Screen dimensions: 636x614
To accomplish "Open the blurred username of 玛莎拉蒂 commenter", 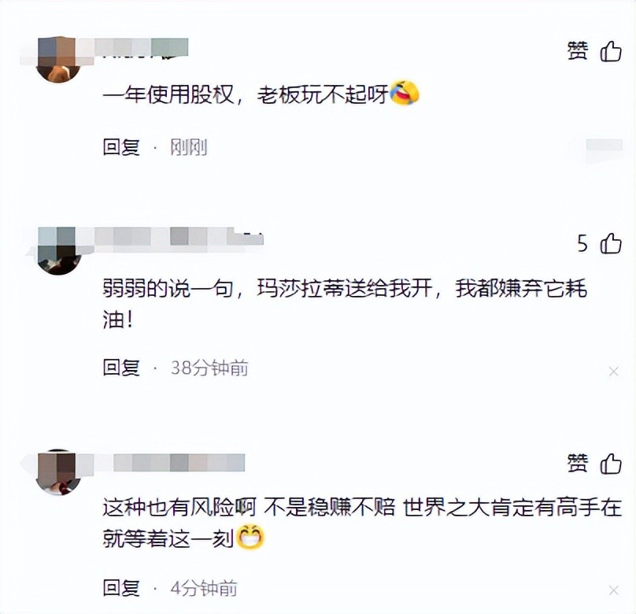I will point(170,236).
